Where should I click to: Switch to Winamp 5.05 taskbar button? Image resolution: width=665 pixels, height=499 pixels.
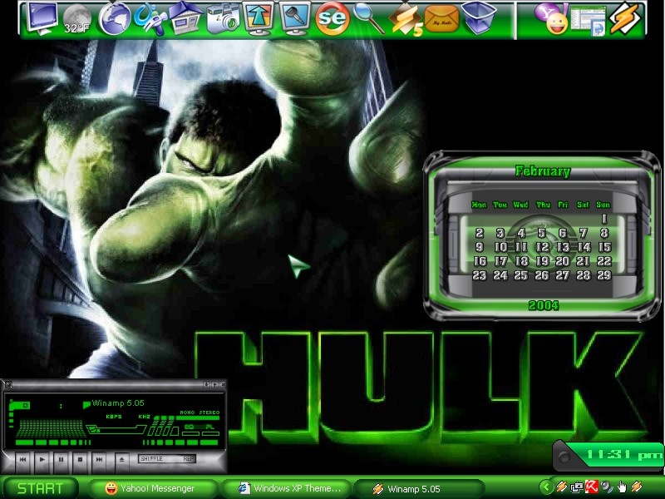coord(419,489)
